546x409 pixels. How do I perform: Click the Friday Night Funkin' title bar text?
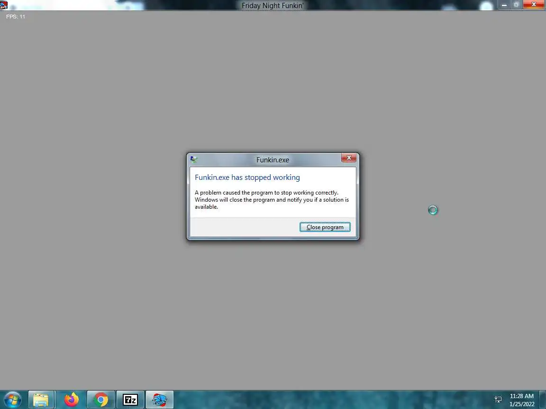coord(273,5)
